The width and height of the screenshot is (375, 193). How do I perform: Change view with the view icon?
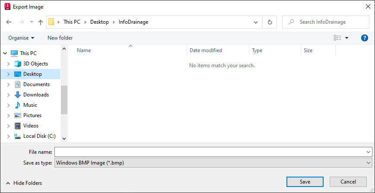point(337,37)
